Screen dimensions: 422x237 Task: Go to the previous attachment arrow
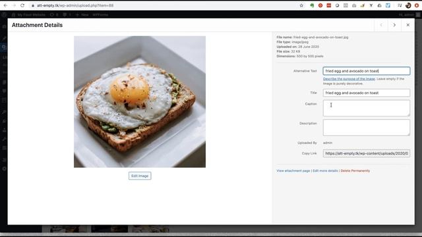click(x=381, y=25)
